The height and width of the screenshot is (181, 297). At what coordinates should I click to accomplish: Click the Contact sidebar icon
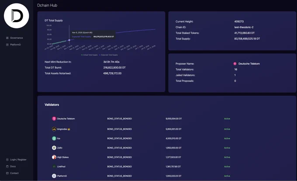[x=7, y=173]
